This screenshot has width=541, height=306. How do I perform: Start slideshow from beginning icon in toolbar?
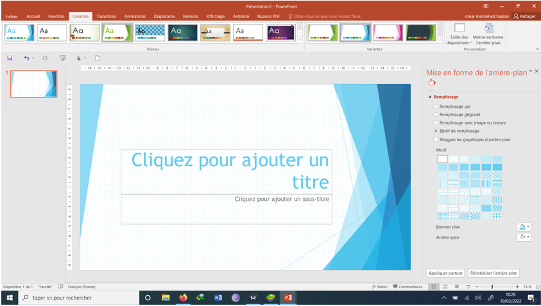(x=63, y=58)
